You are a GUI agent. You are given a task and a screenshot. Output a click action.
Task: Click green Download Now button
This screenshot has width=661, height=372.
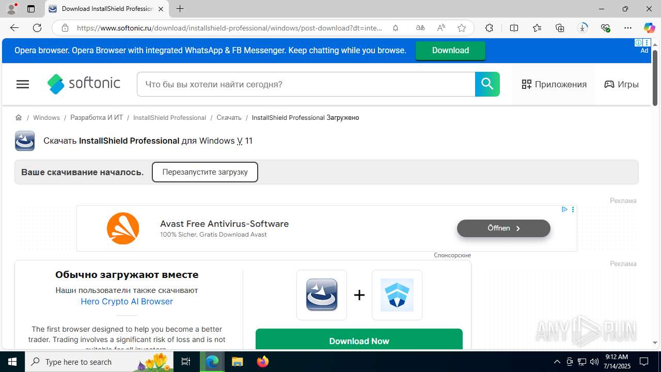pyautogui.click(x=359, y=339)
